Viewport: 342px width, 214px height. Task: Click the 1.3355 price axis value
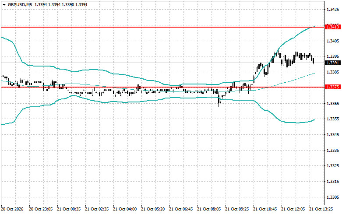[x=333, y=119]
